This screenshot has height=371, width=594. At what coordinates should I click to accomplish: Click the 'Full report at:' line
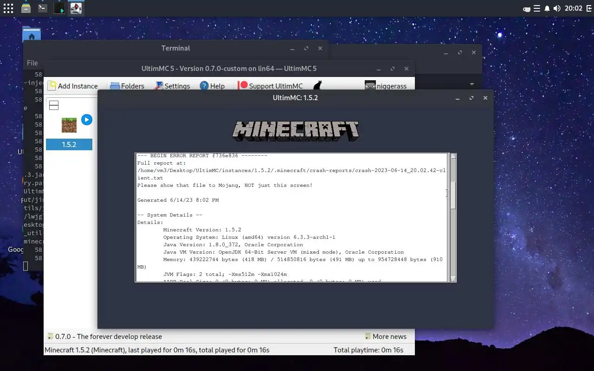(161, 163)
